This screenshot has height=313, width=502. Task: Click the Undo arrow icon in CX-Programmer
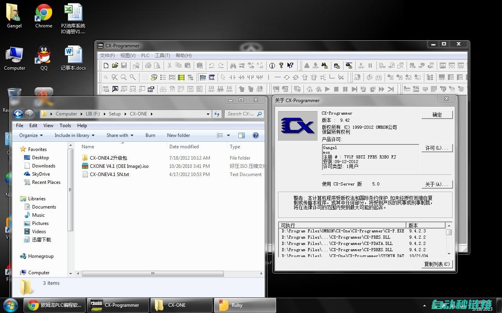pos(212,66)
